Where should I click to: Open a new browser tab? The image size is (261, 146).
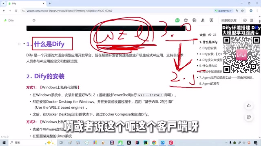(x=50, y=3)
